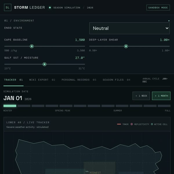Click the first highlighted month segment of timeline
The image size is (174, 174).
pyautogui.click(x=10, y=106)
